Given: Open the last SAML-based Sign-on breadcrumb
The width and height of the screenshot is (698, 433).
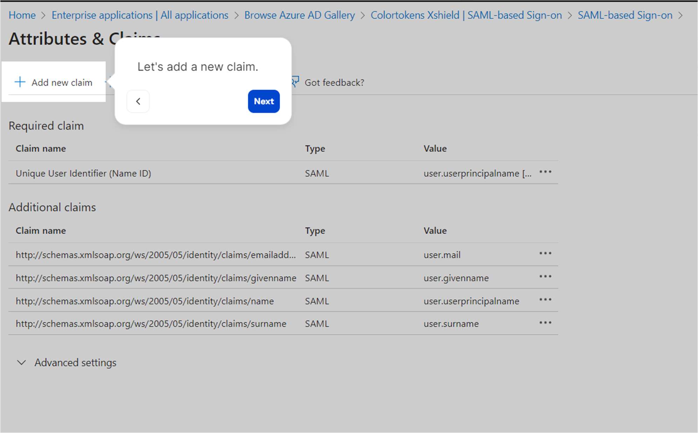Looking at the screenshot, I should [625, 15].
